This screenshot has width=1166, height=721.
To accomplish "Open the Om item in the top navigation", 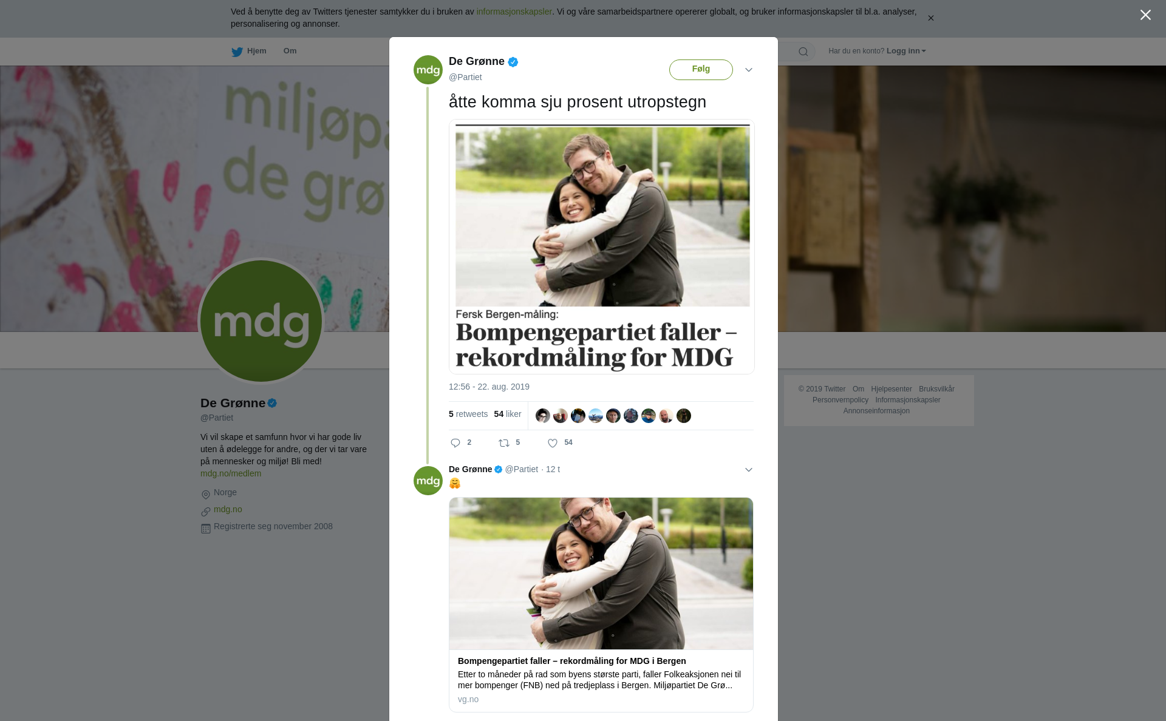I will [290, 51].
